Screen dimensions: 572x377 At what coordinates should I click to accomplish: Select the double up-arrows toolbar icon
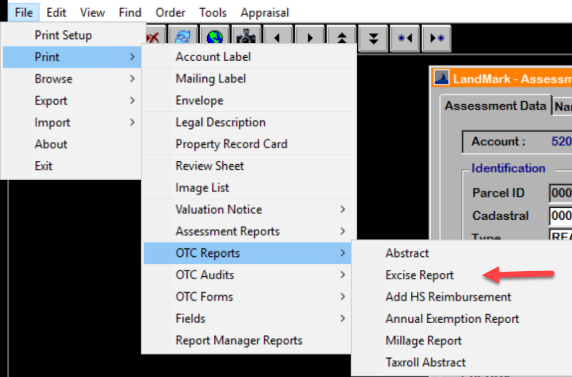[341, 38]
